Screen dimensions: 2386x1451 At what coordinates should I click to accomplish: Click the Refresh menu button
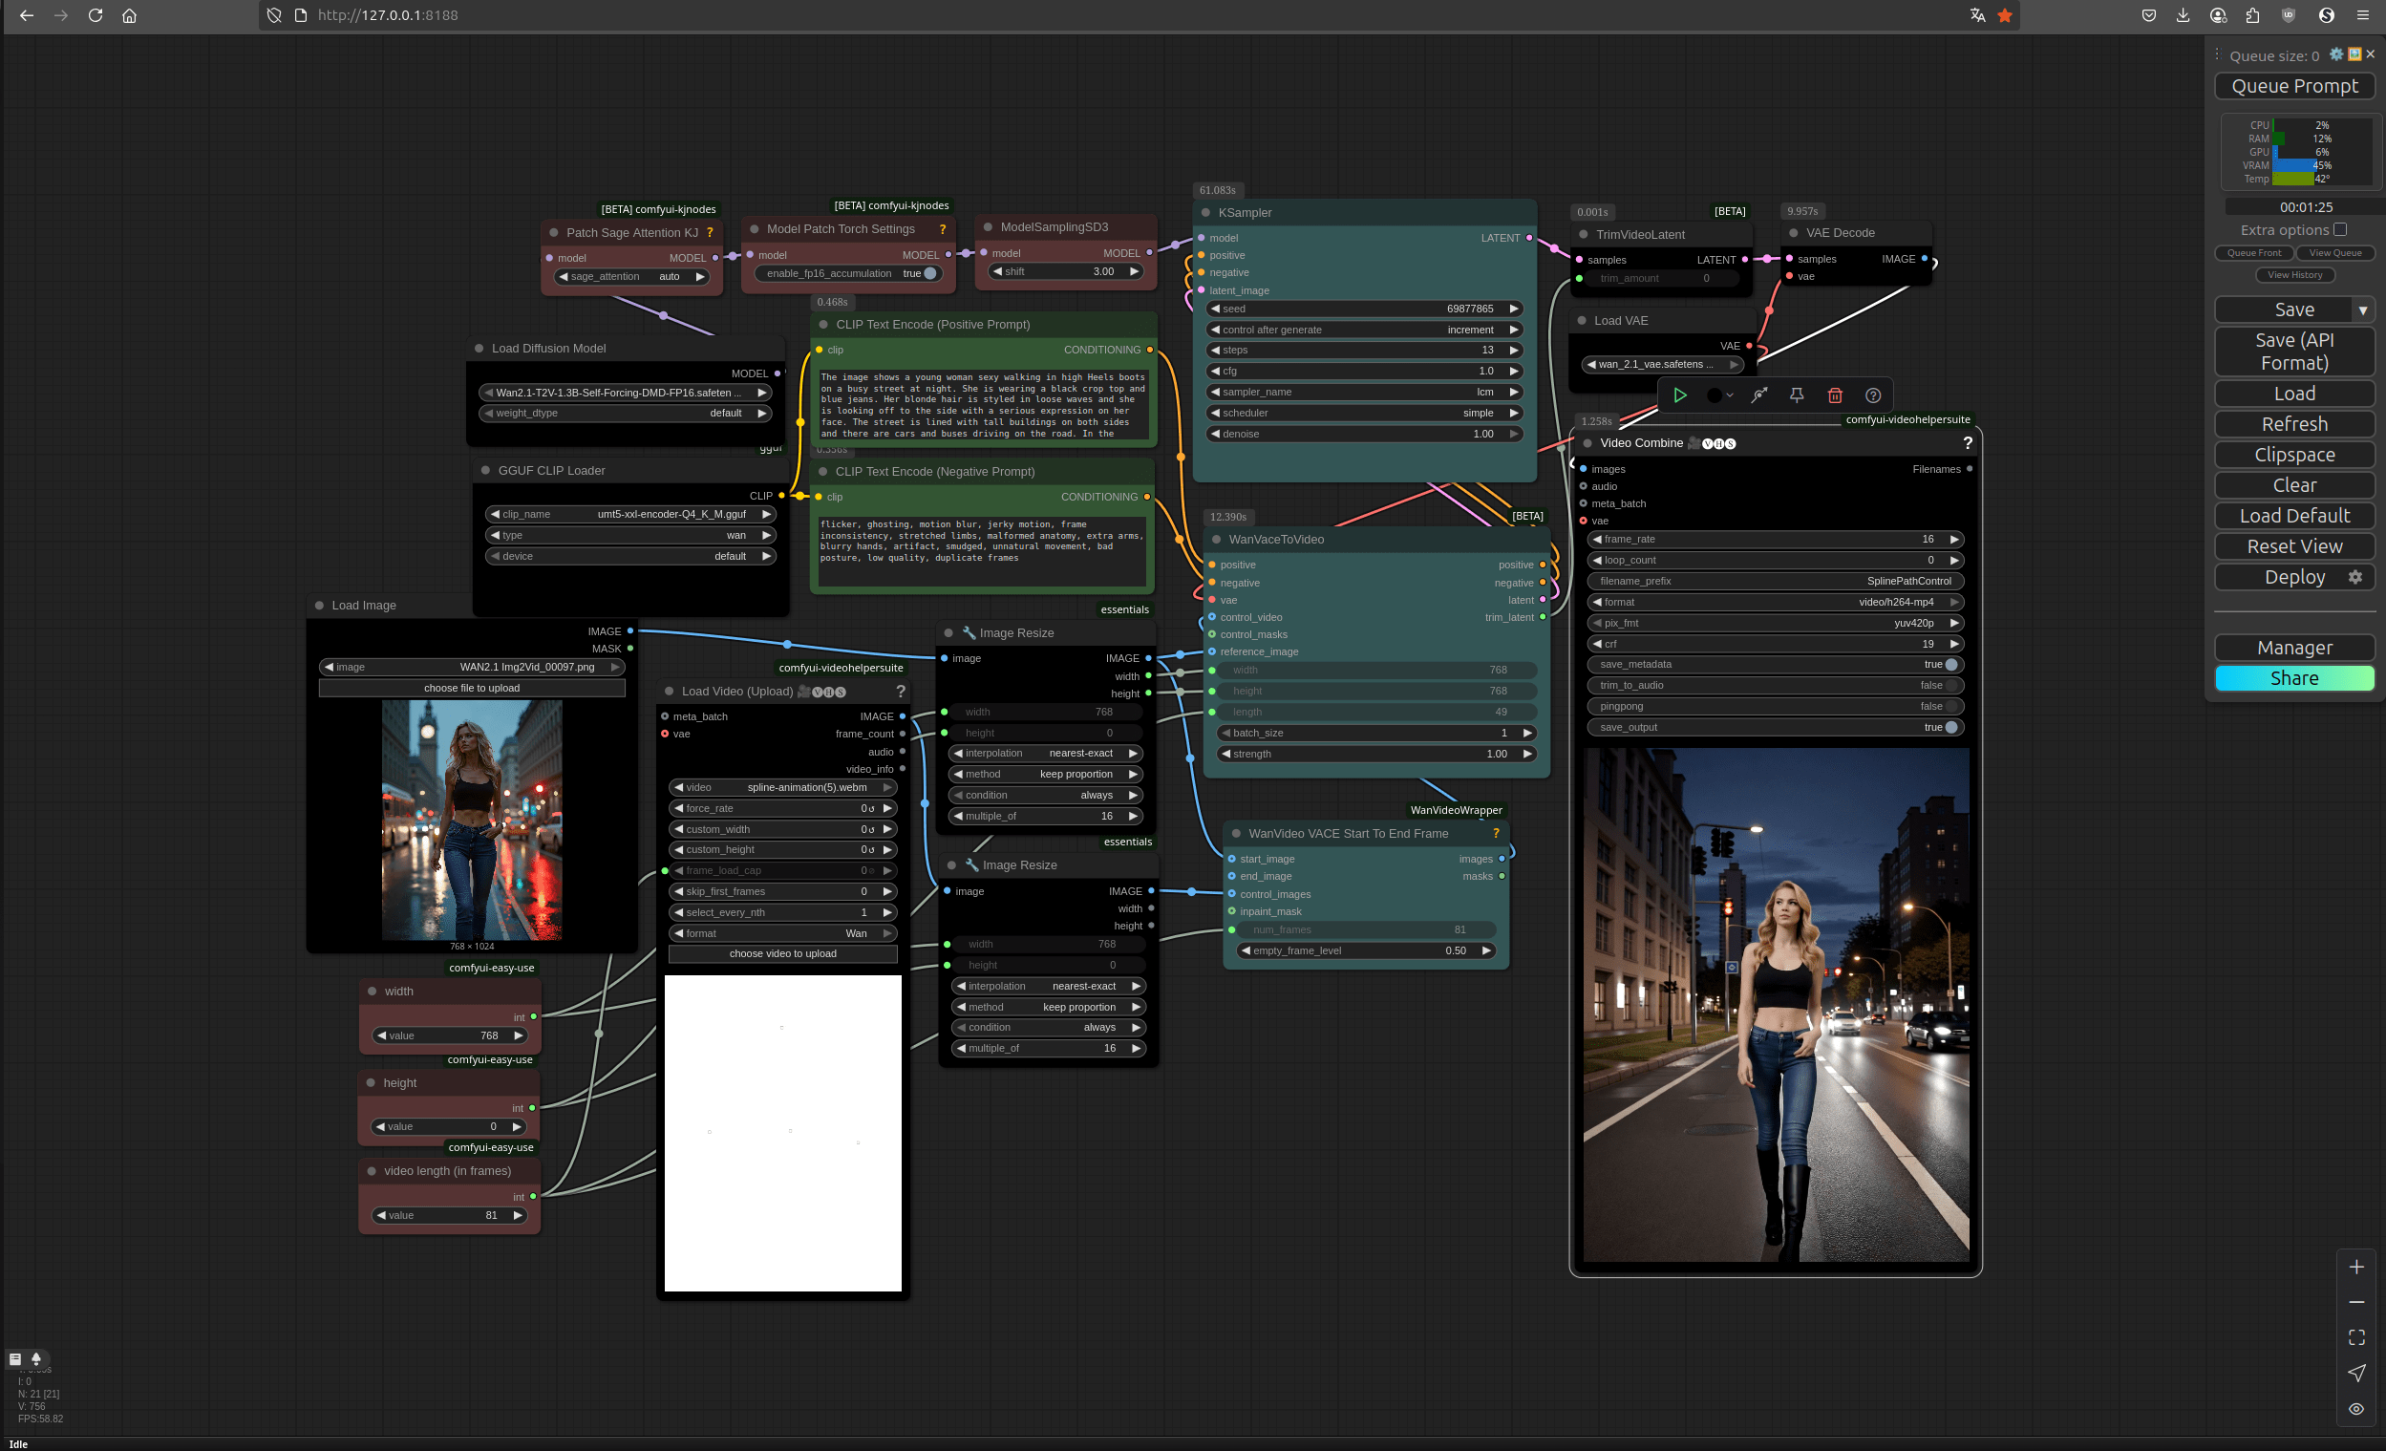click(2294, 424)
